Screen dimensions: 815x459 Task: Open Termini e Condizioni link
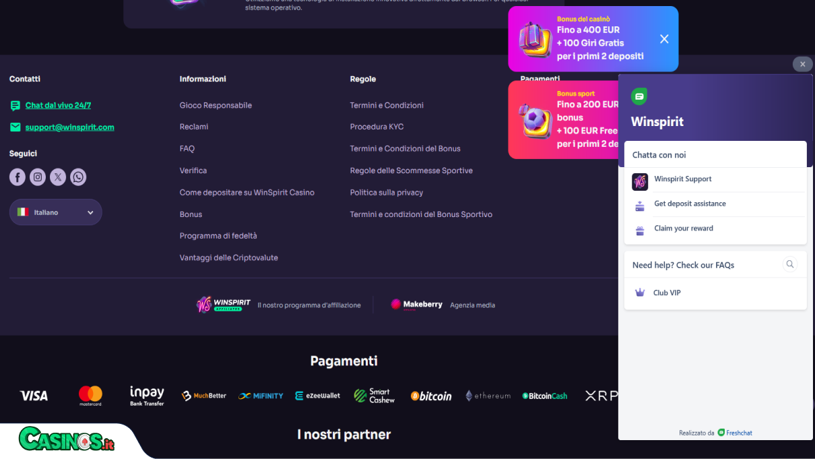(x=387, y=105)
